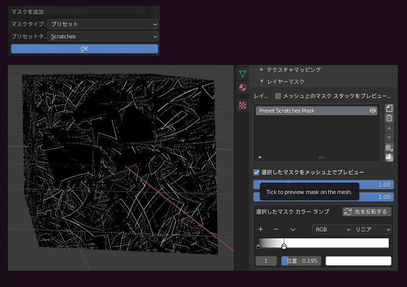The image size is (407, 287).
Task: Move mask up with the up arrow
Action: click(389, 128)
